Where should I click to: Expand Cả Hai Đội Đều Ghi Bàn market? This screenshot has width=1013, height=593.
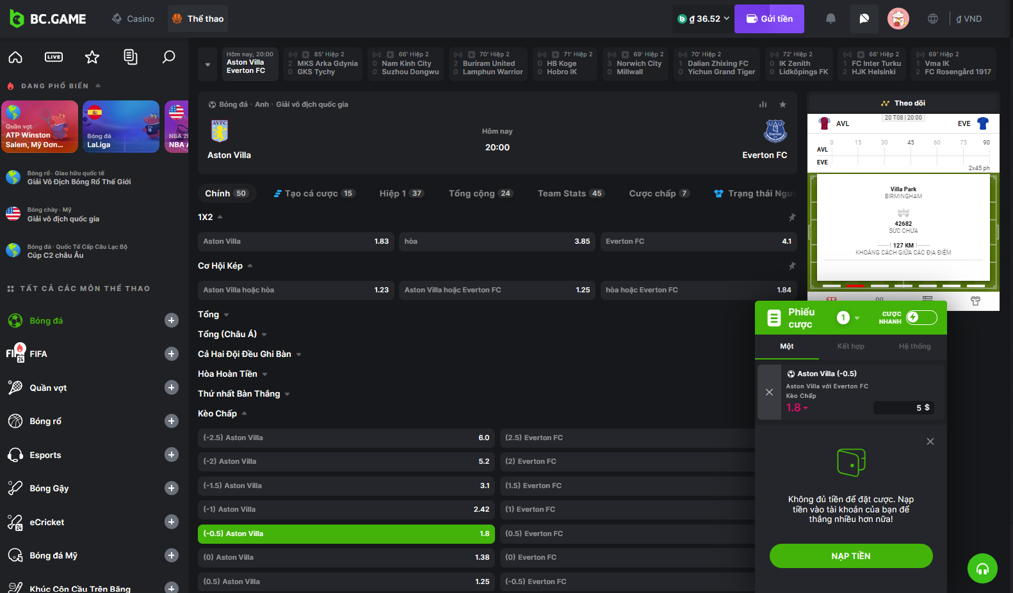pos(250,354)
